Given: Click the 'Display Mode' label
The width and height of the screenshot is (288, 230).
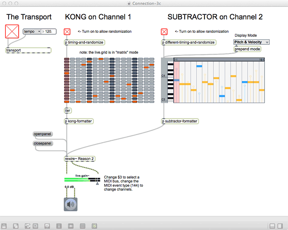Looking at the screenshot, I should coord(246,36).
